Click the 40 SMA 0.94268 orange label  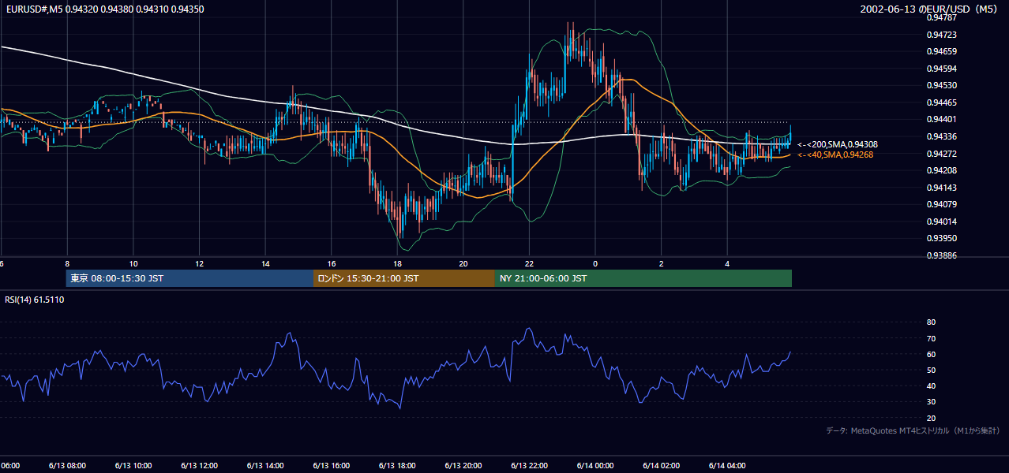click(835, 155)
